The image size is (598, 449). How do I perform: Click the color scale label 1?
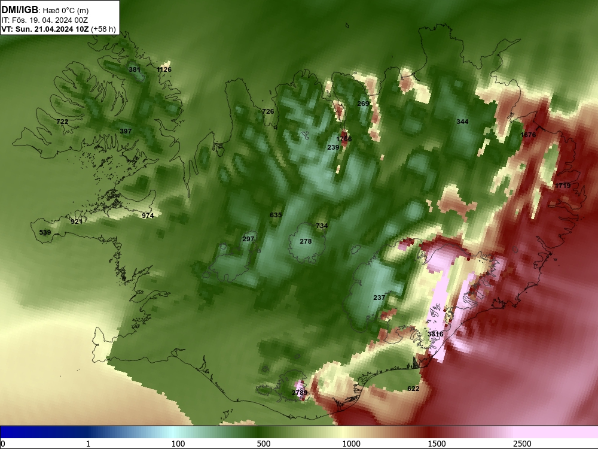click(x=88, y=444)
